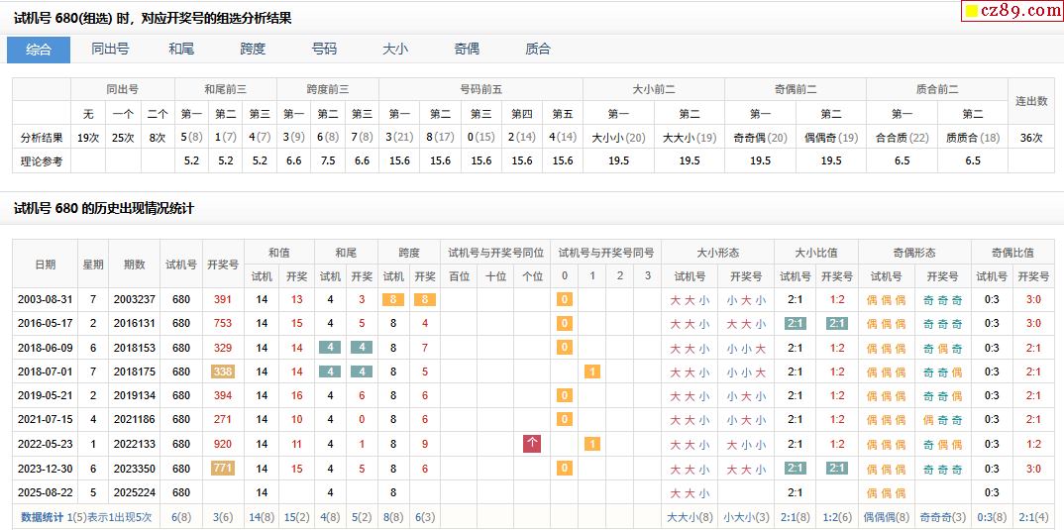
Task: Click 奇奇偶(20) analysis result
Action: click(x=760, y=138)
